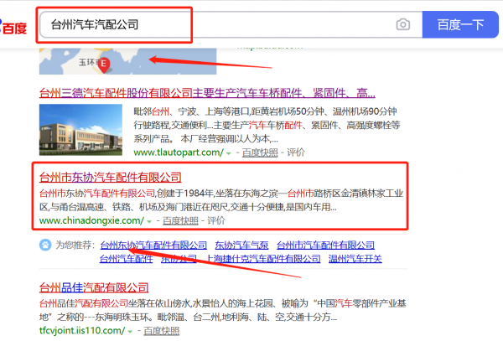Expand dropdown arrow after www.chinadongxie.com
This screenshot has height=341, width=503.
(x=150, y=221)
